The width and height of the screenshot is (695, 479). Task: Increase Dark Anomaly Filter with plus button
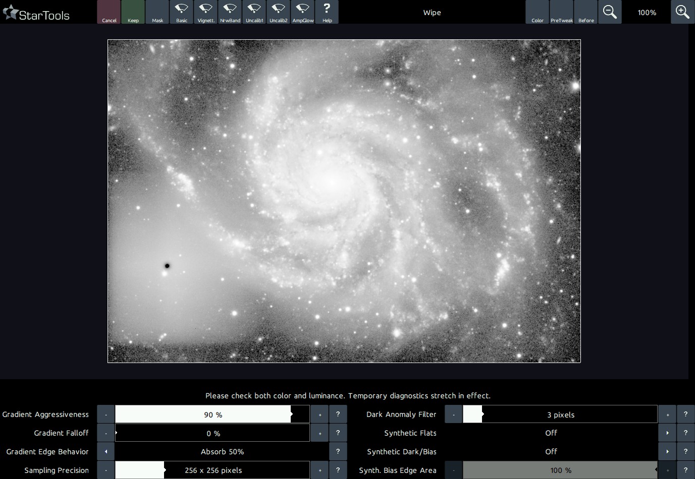[667, 414]
